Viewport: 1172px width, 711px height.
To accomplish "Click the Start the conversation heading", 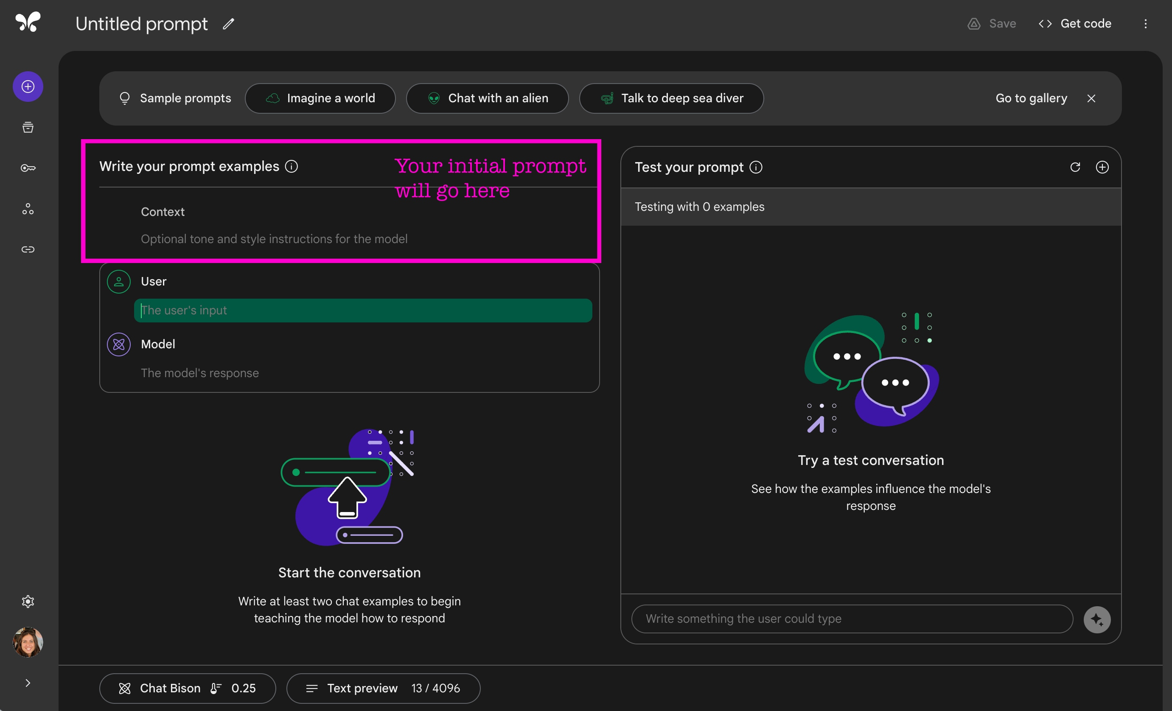I will 350,573.
